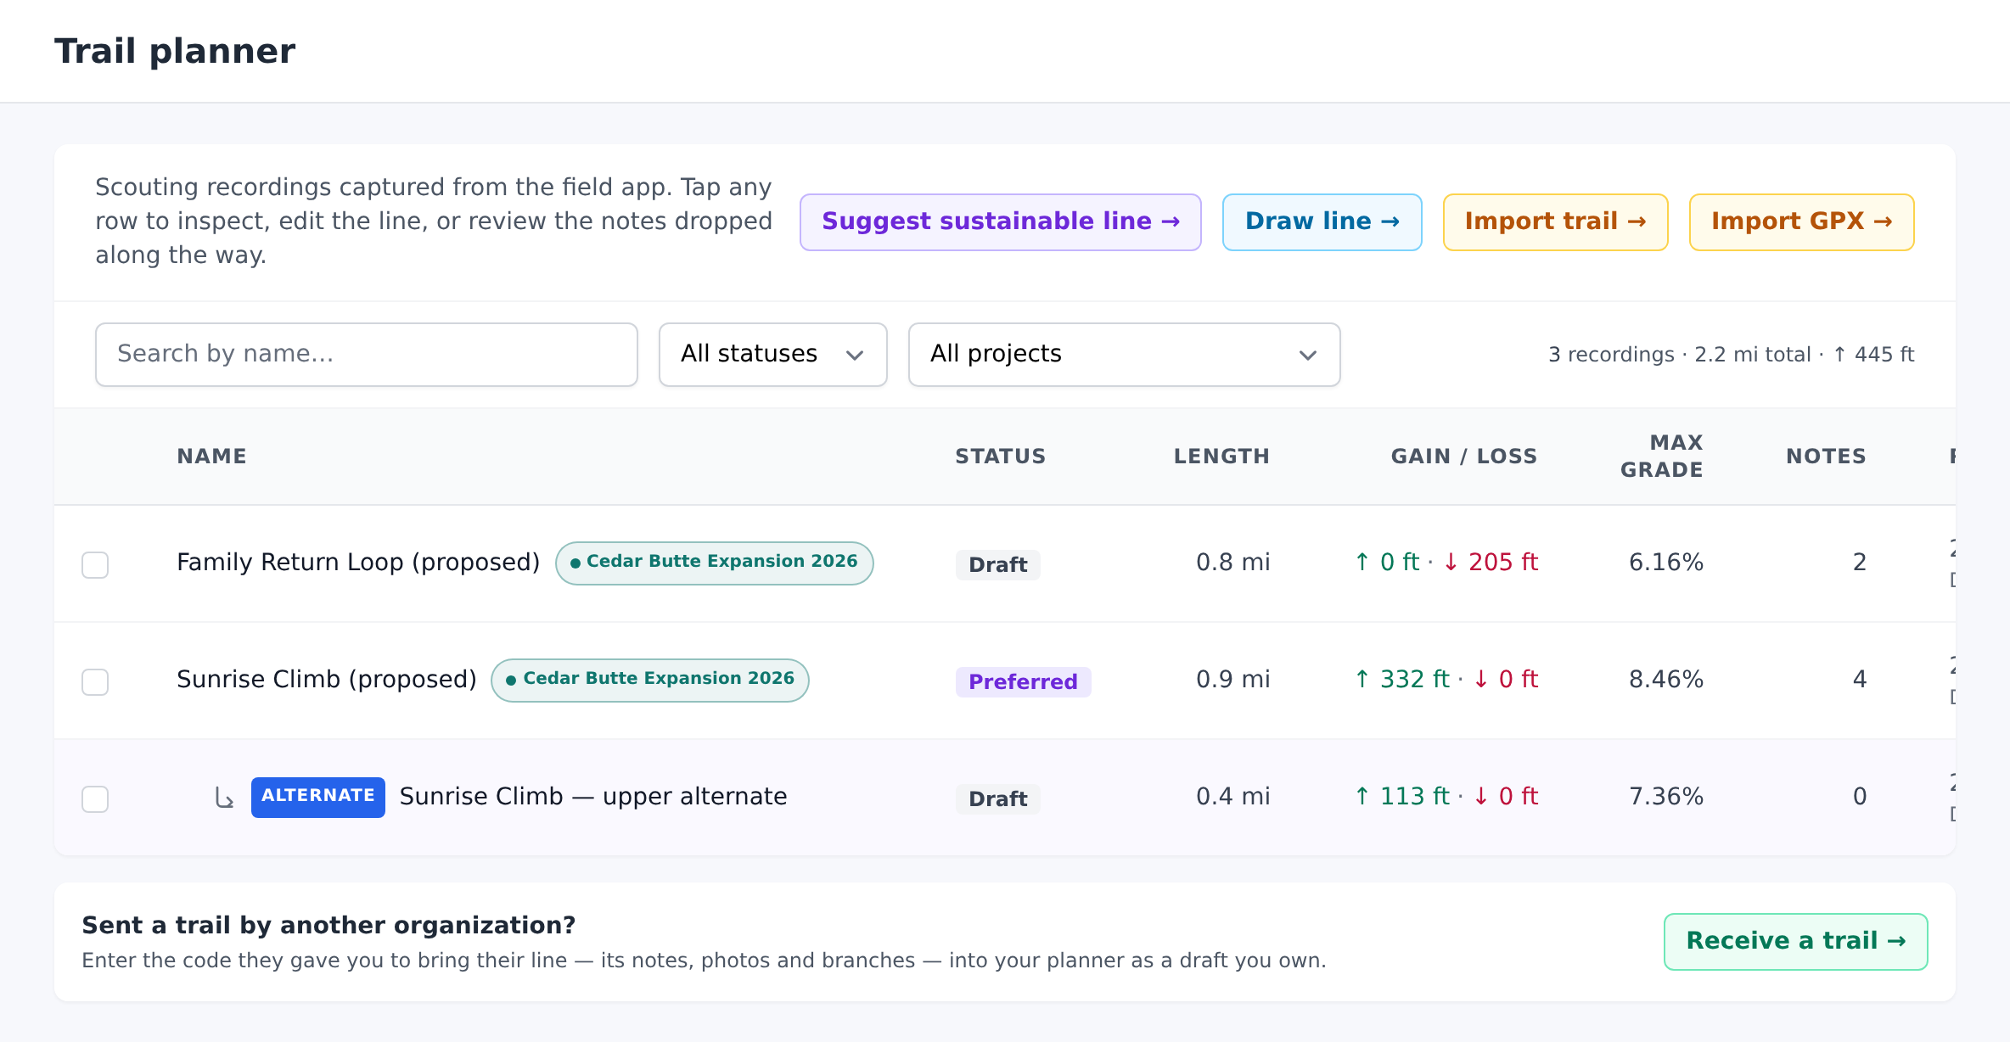Click notes count 2 for Family Return Loop
The height and width of the screenshot is (1042, 2010).
pyautogui.click(x=1859, y=563)
